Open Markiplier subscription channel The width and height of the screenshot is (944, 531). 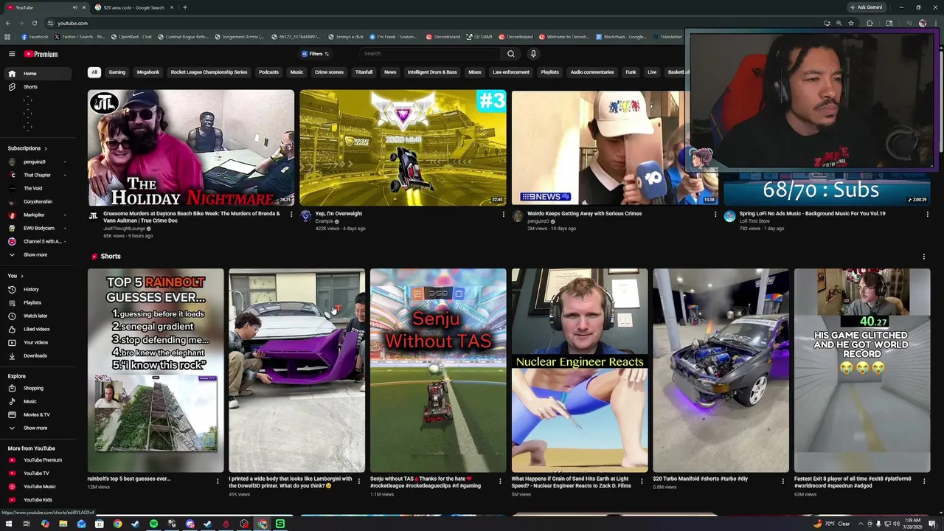coord(37,215)
